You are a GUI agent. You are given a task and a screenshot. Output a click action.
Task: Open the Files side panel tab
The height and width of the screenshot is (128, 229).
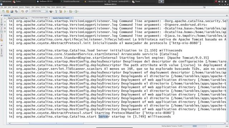1,29
